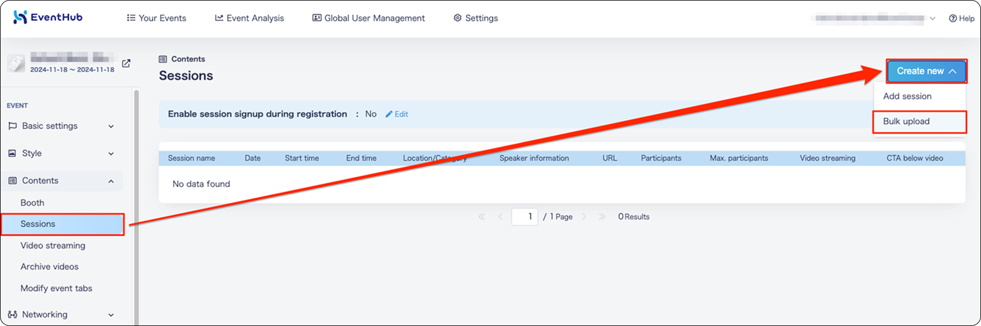Viewport: 981px width, 326px height.
Task: Expand Basic settings section
Action: tap(61, 126)
